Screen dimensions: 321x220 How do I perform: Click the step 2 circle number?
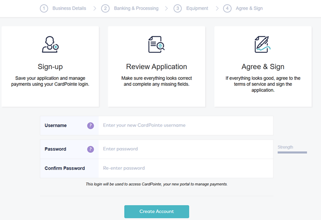click(106, 9)
